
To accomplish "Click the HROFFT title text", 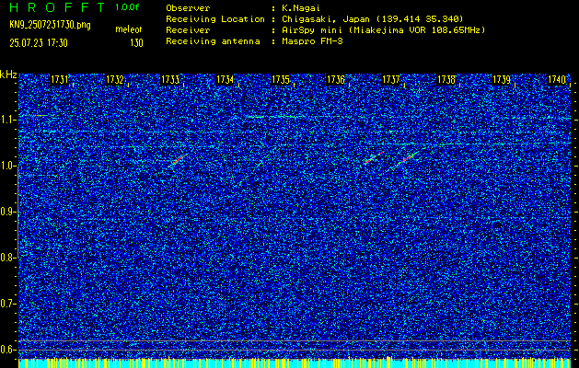I will pyautogui.click(x=58, y=7).
